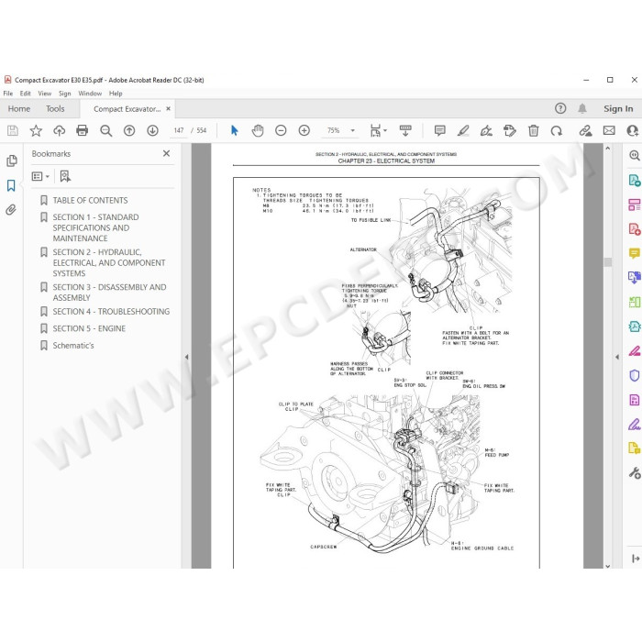
Task: Jump to SECTION 2 - HYDRAULIC, ELECTRICAL bookmark
Action: click(109, 263)
